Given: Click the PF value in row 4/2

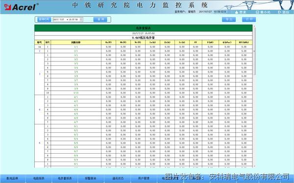Looking at the screenshot, I should (x=196, y=101).
